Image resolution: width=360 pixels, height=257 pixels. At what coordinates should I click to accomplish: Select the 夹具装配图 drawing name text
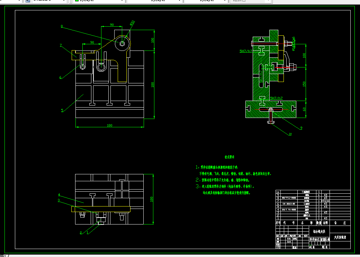click(x=340, y=238)
